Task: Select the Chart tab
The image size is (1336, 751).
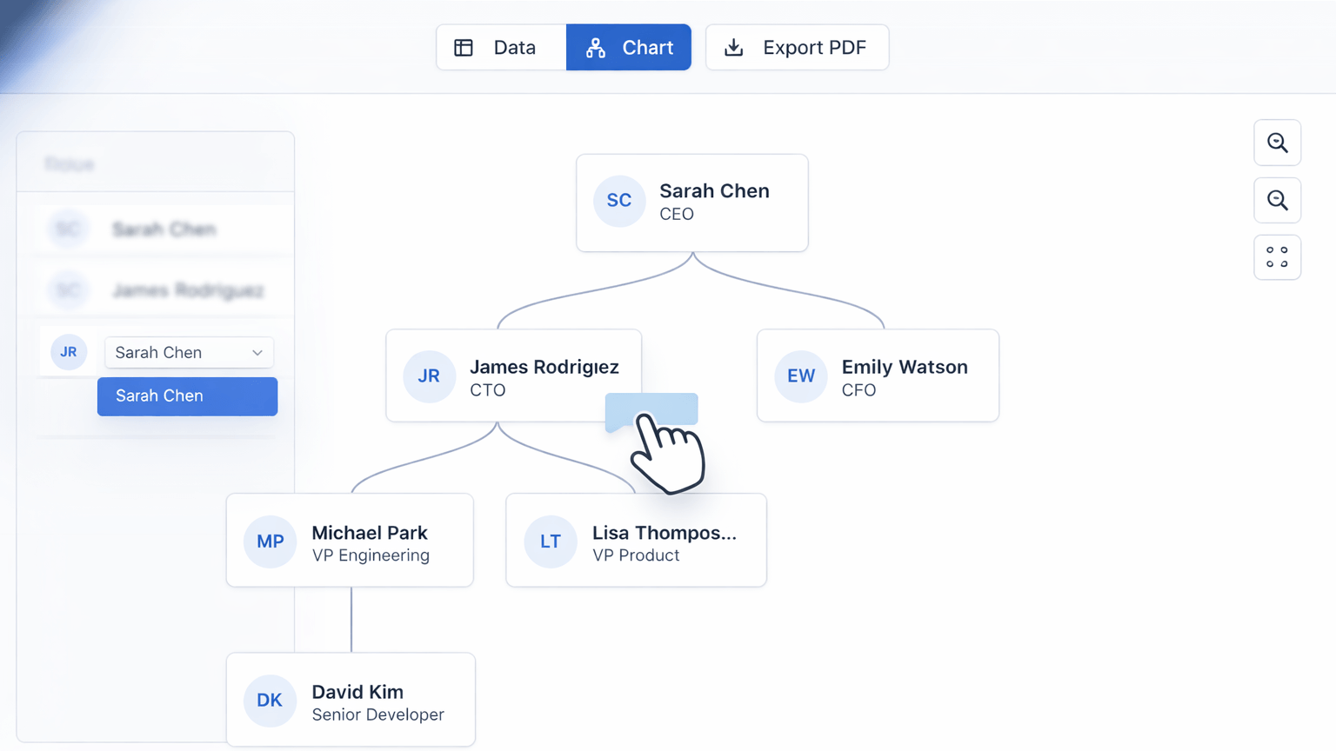Action: coord(629,47)
